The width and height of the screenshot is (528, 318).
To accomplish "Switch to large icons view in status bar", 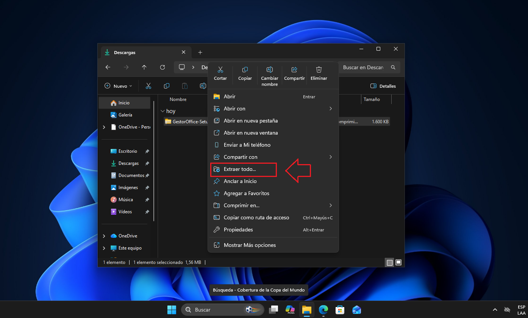I will (398, 262).
